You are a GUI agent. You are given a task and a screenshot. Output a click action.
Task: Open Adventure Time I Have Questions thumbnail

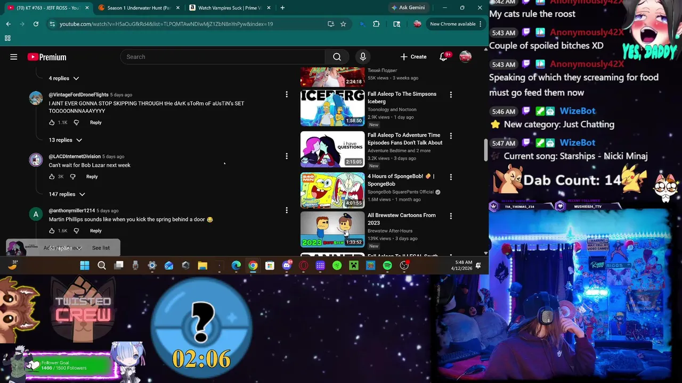tap(332, 149)
